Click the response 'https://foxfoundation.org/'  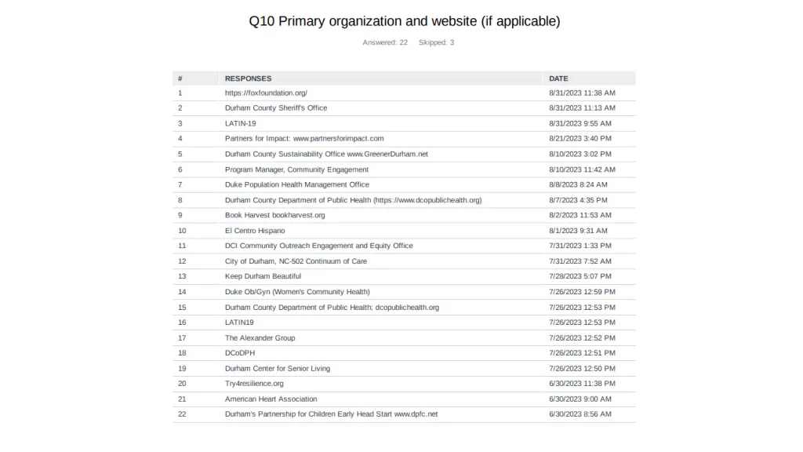pyautogui.click(x=267, y=93)
